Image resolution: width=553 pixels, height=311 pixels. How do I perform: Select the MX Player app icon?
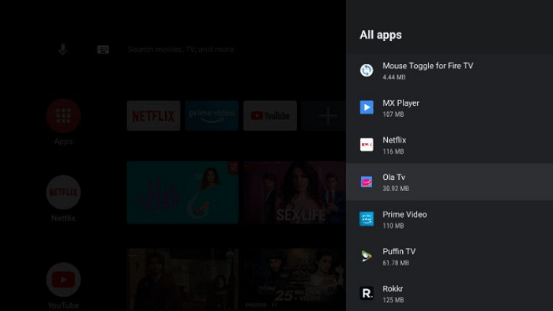(367, 107)
